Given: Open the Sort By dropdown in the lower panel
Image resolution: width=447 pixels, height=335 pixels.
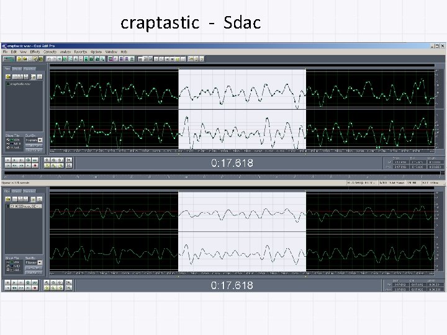Looking at the screenshot, I should point(40,262).
